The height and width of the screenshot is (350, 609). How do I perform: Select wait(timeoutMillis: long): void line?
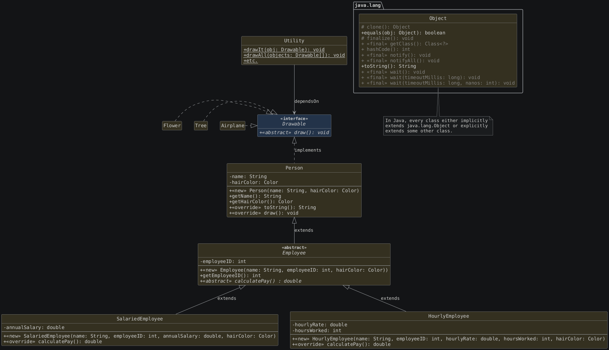tap(420, 77)
